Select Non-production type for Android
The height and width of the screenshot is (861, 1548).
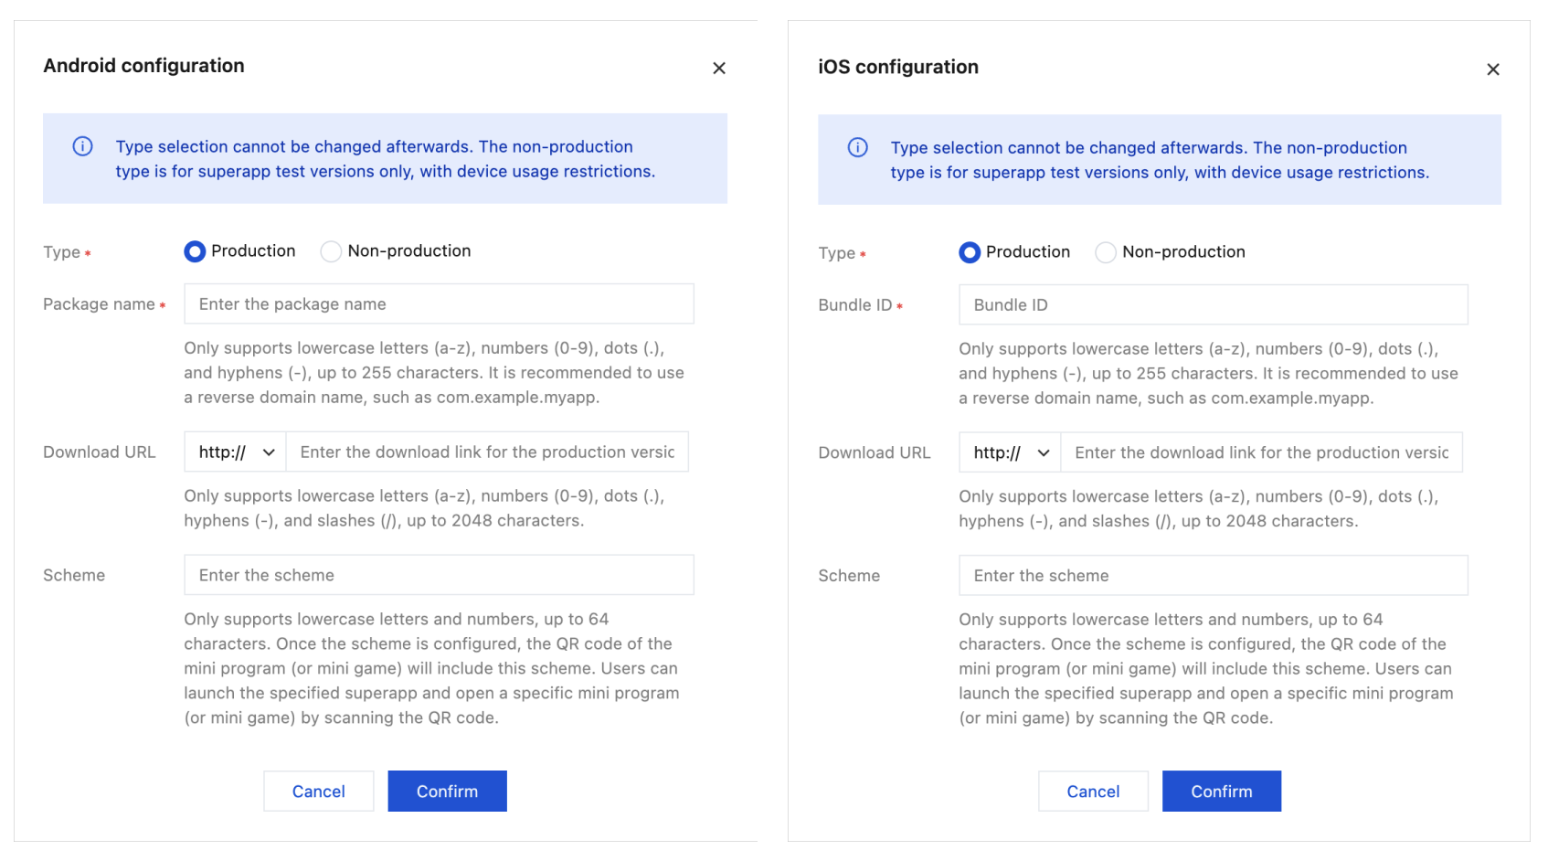coord(331,251)
